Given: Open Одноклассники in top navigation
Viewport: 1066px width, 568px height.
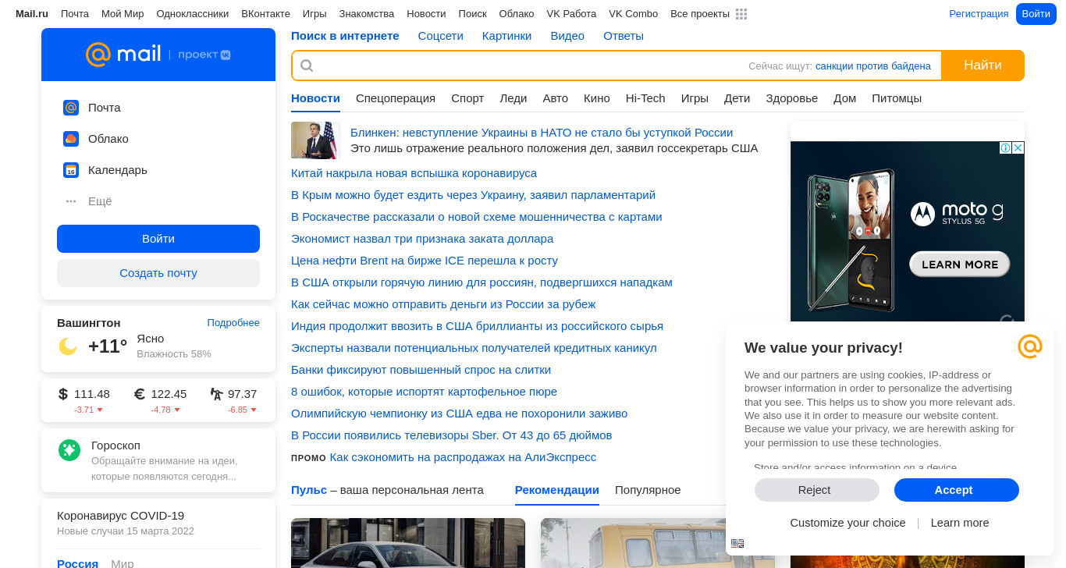Looking at the screenshot, I should coord(193,14).
